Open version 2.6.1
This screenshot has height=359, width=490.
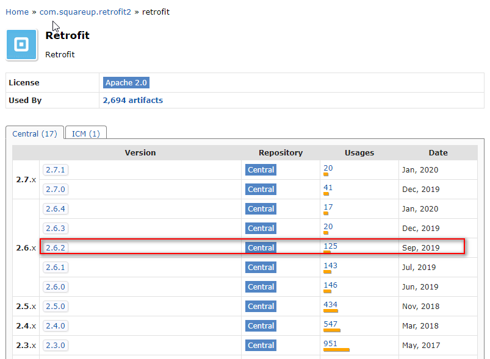coord(56,267)
